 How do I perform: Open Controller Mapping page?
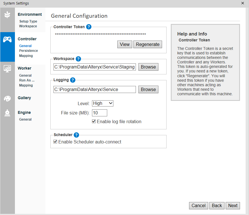pos(26,56)
